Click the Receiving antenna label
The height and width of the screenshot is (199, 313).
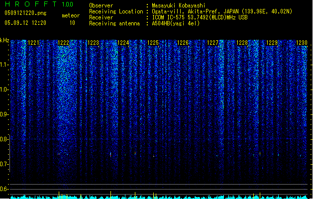click(114, 23)
